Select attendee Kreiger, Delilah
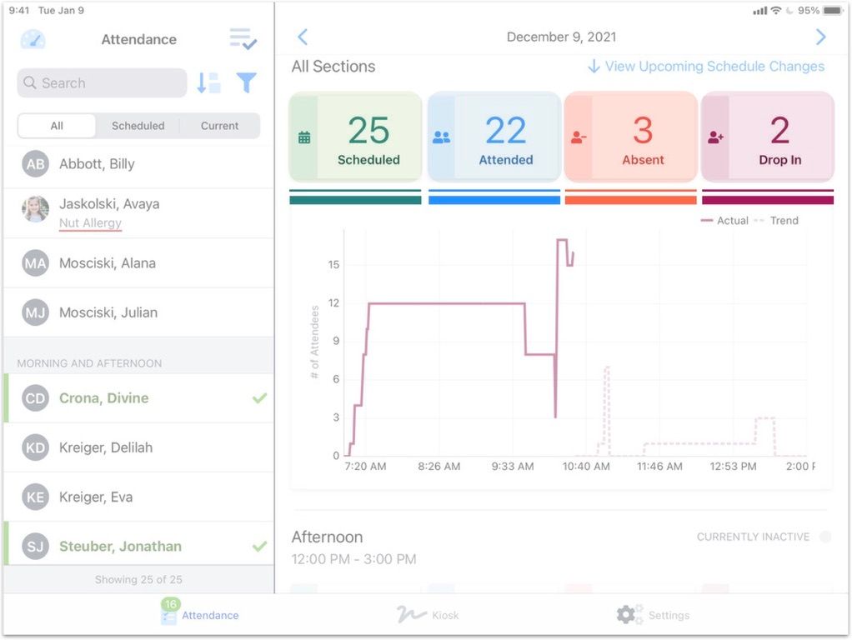The height and width of the screenshot is (640, 852). [x=138, y=447]
